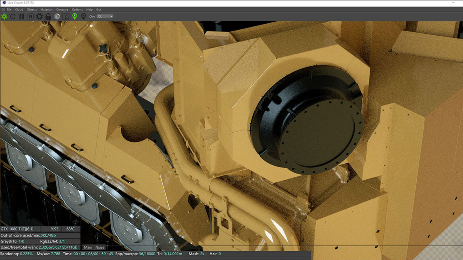
Task: Switch to the Noise pass view
Action: coord(100,247)
